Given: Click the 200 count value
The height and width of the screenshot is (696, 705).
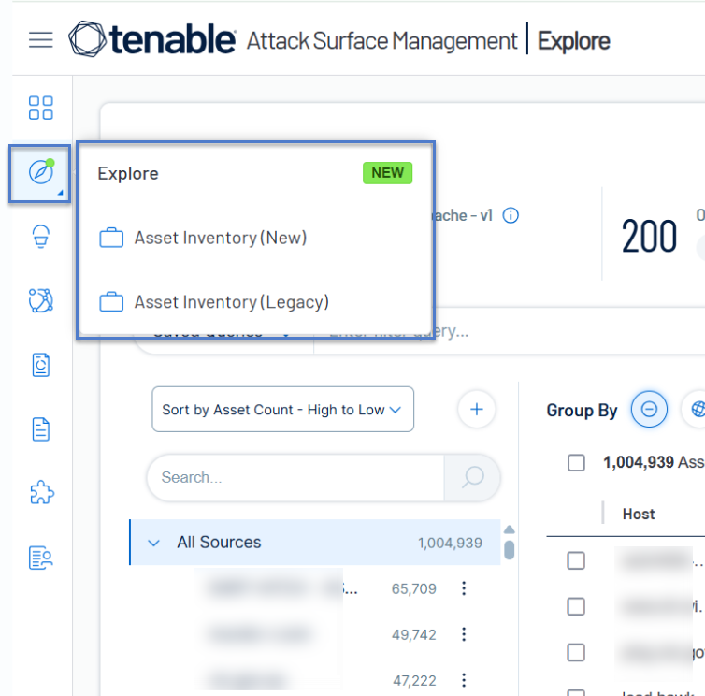Looking at the screenshot, I should click(x=649, y=236).
